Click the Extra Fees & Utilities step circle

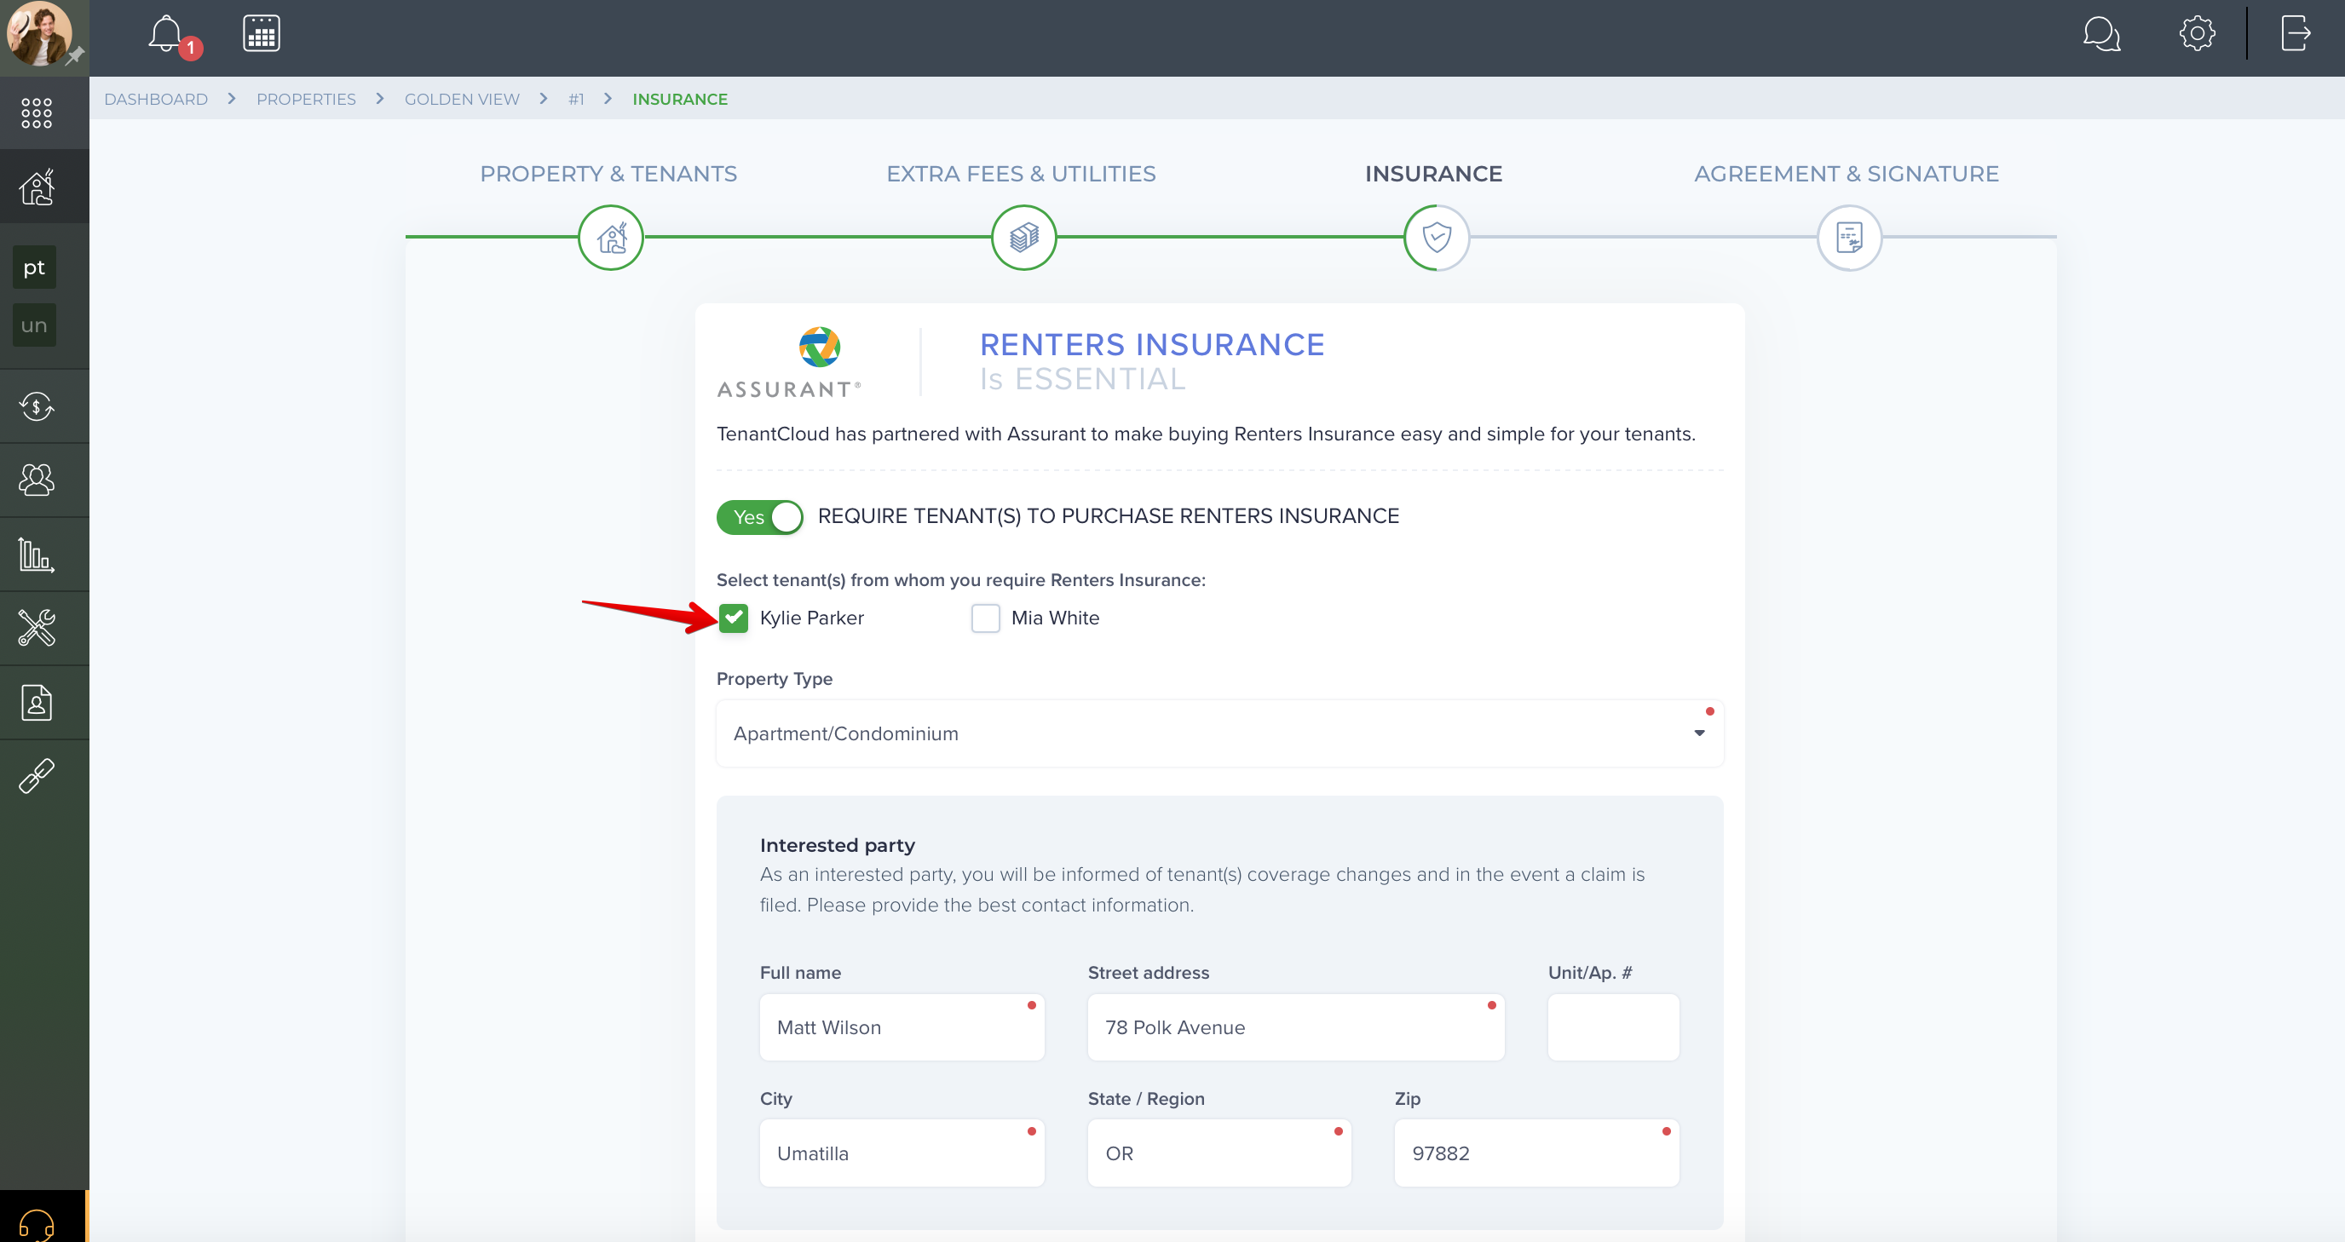(1024, 238)
